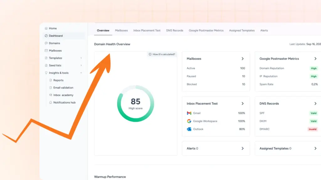Switch to the Alerts tab
Screen dimensions: 321x180
pyautogui.click(x=264, y=30)
